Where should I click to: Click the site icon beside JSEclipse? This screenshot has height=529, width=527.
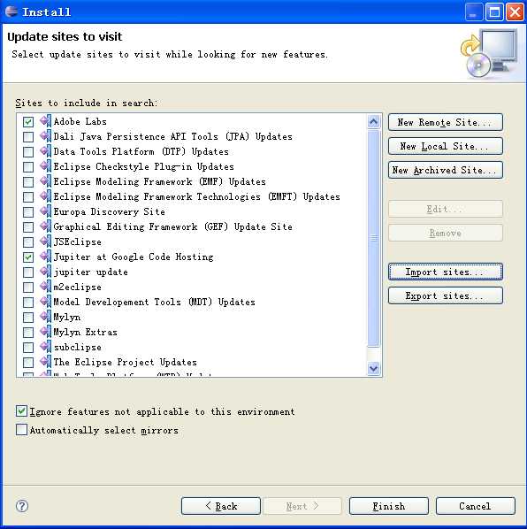(x=45, y=241)
